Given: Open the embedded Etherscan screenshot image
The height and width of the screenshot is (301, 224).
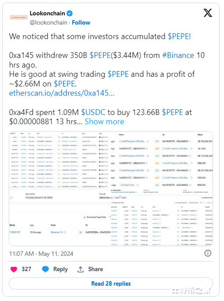Looking at the screenshot, I should tap(111, 189).
